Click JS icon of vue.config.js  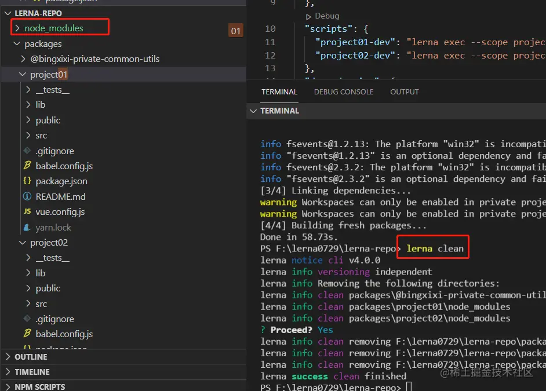(x=27, y=211)
